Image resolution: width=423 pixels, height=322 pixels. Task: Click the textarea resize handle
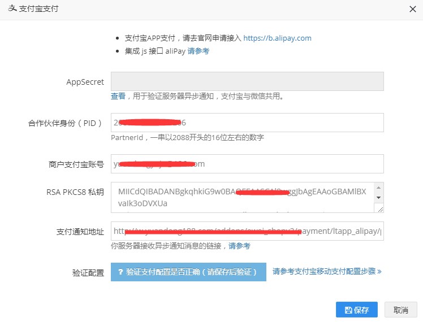pos(380,209)
